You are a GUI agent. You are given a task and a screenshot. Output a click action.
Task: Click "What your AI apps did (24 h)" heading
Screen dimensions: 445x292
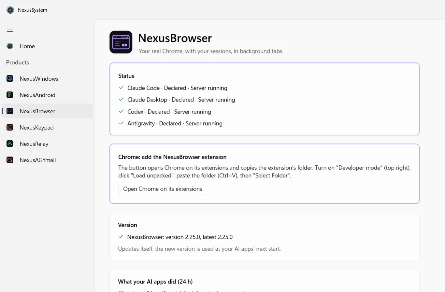[155, 282]
